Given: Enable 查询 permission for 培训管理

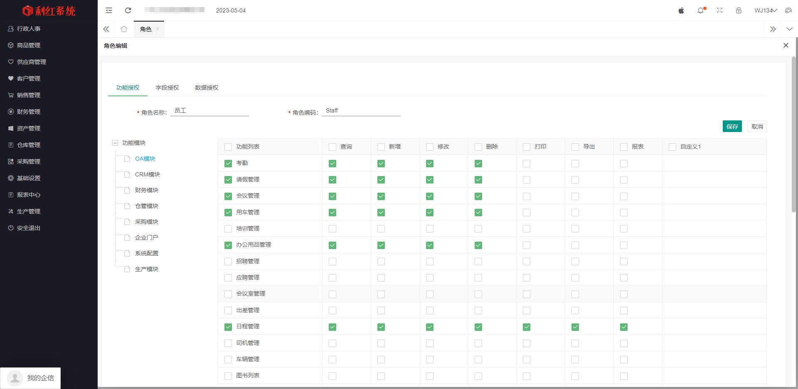Looking at the screenshot, I should 332,228.
